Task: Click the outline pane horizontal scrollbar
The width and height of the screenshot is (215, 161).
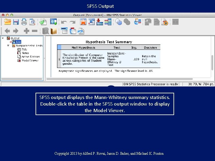Action: [22, 79]
